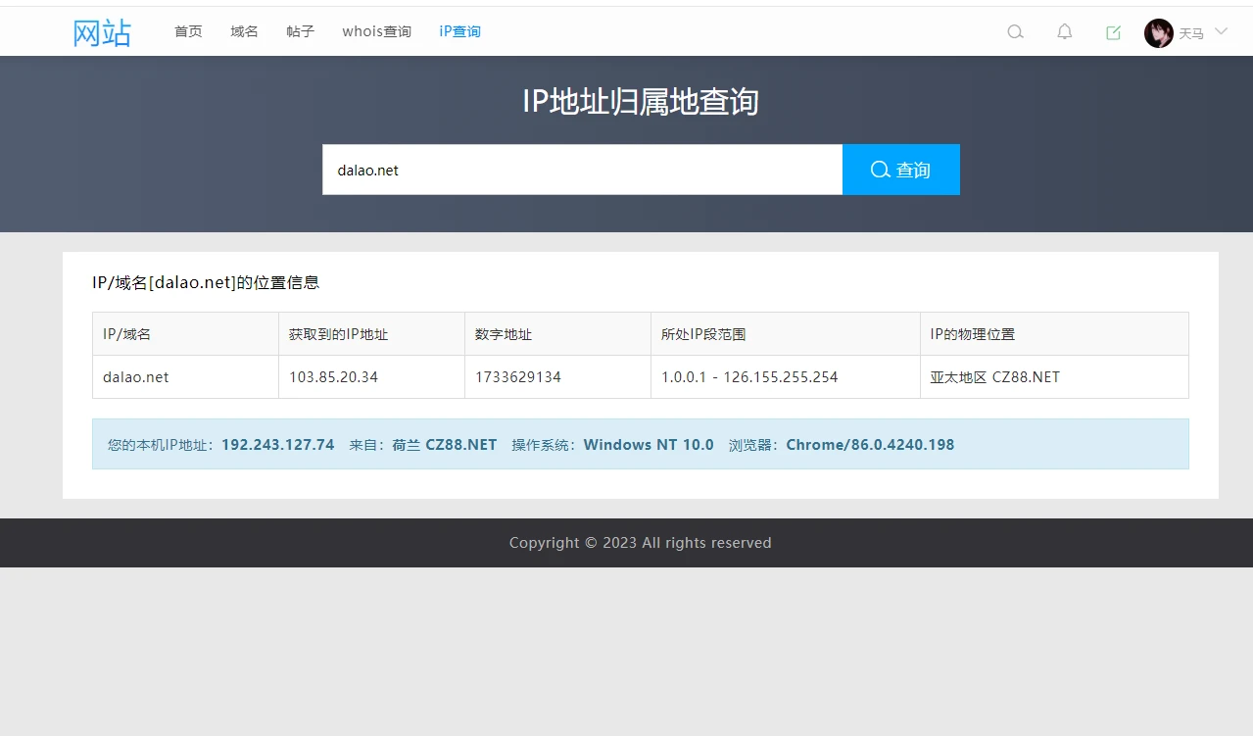Switch to whois查询 page

pyautogui.click(x=376, y=31)
